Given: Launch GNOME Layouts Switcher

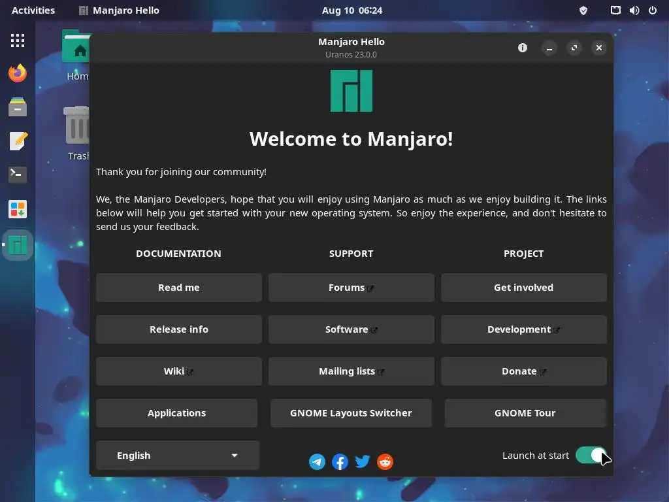Looking at the screenshot, I should (351, 413).
